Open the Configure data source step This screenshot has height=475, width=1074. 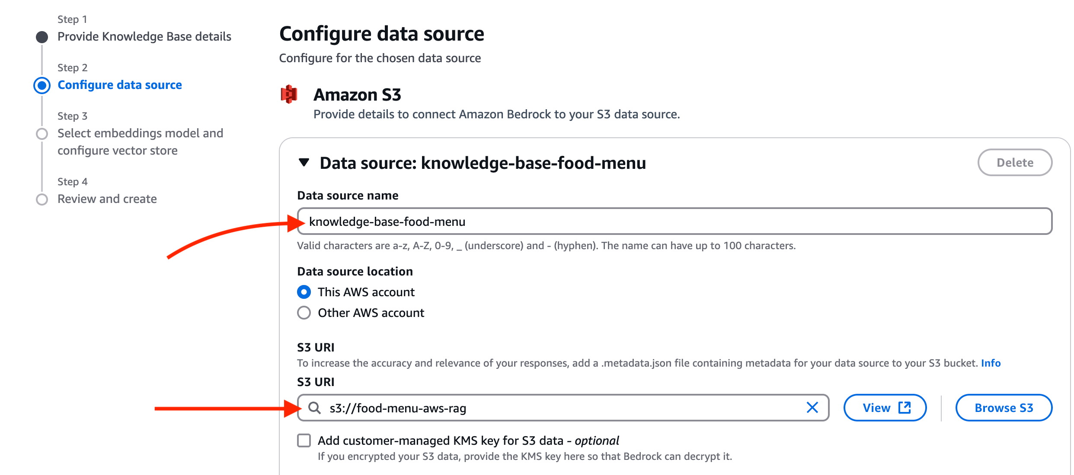pyautogui.click(x=119, y=85)
